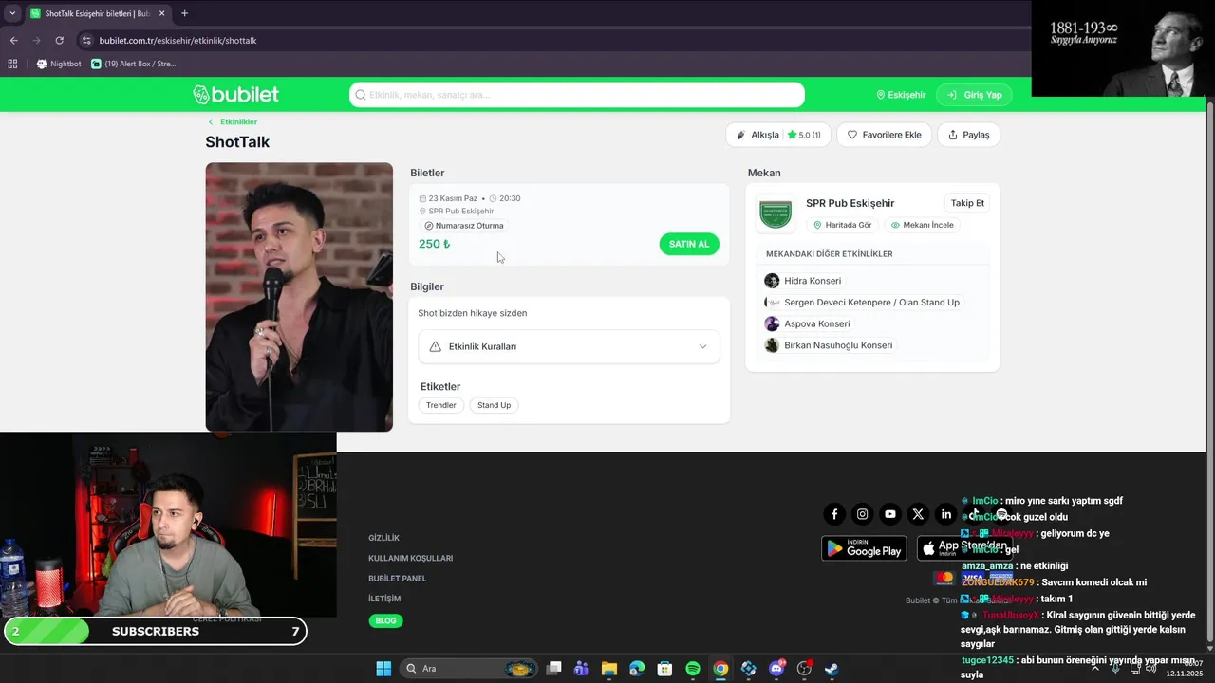Viewport: 1215px width, 683px height.
Task: Open the LinkedIn footer icon
Action: tap(945, 514)
